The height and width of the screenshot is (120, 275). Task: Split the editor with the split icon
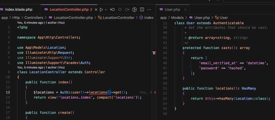point(142,10)
